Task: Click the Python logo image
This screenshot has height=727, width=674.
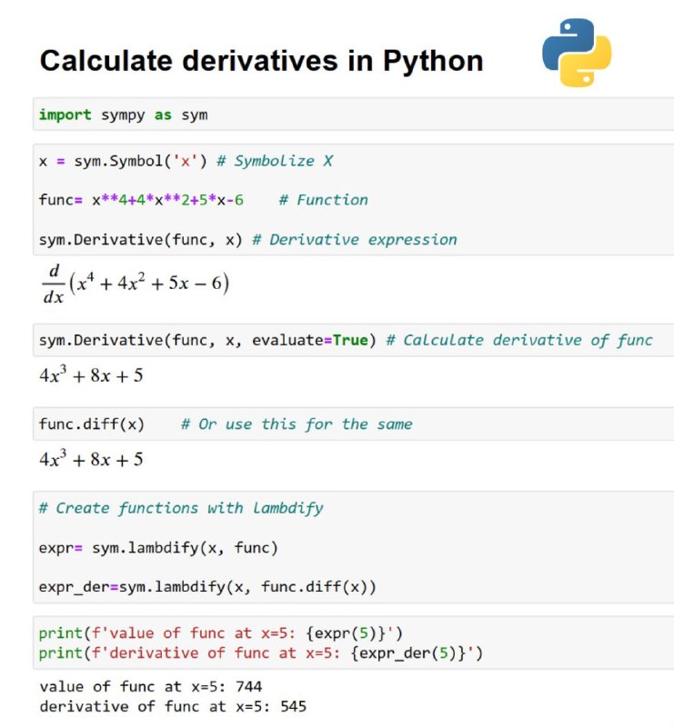Action: click(x=577, y=53)
